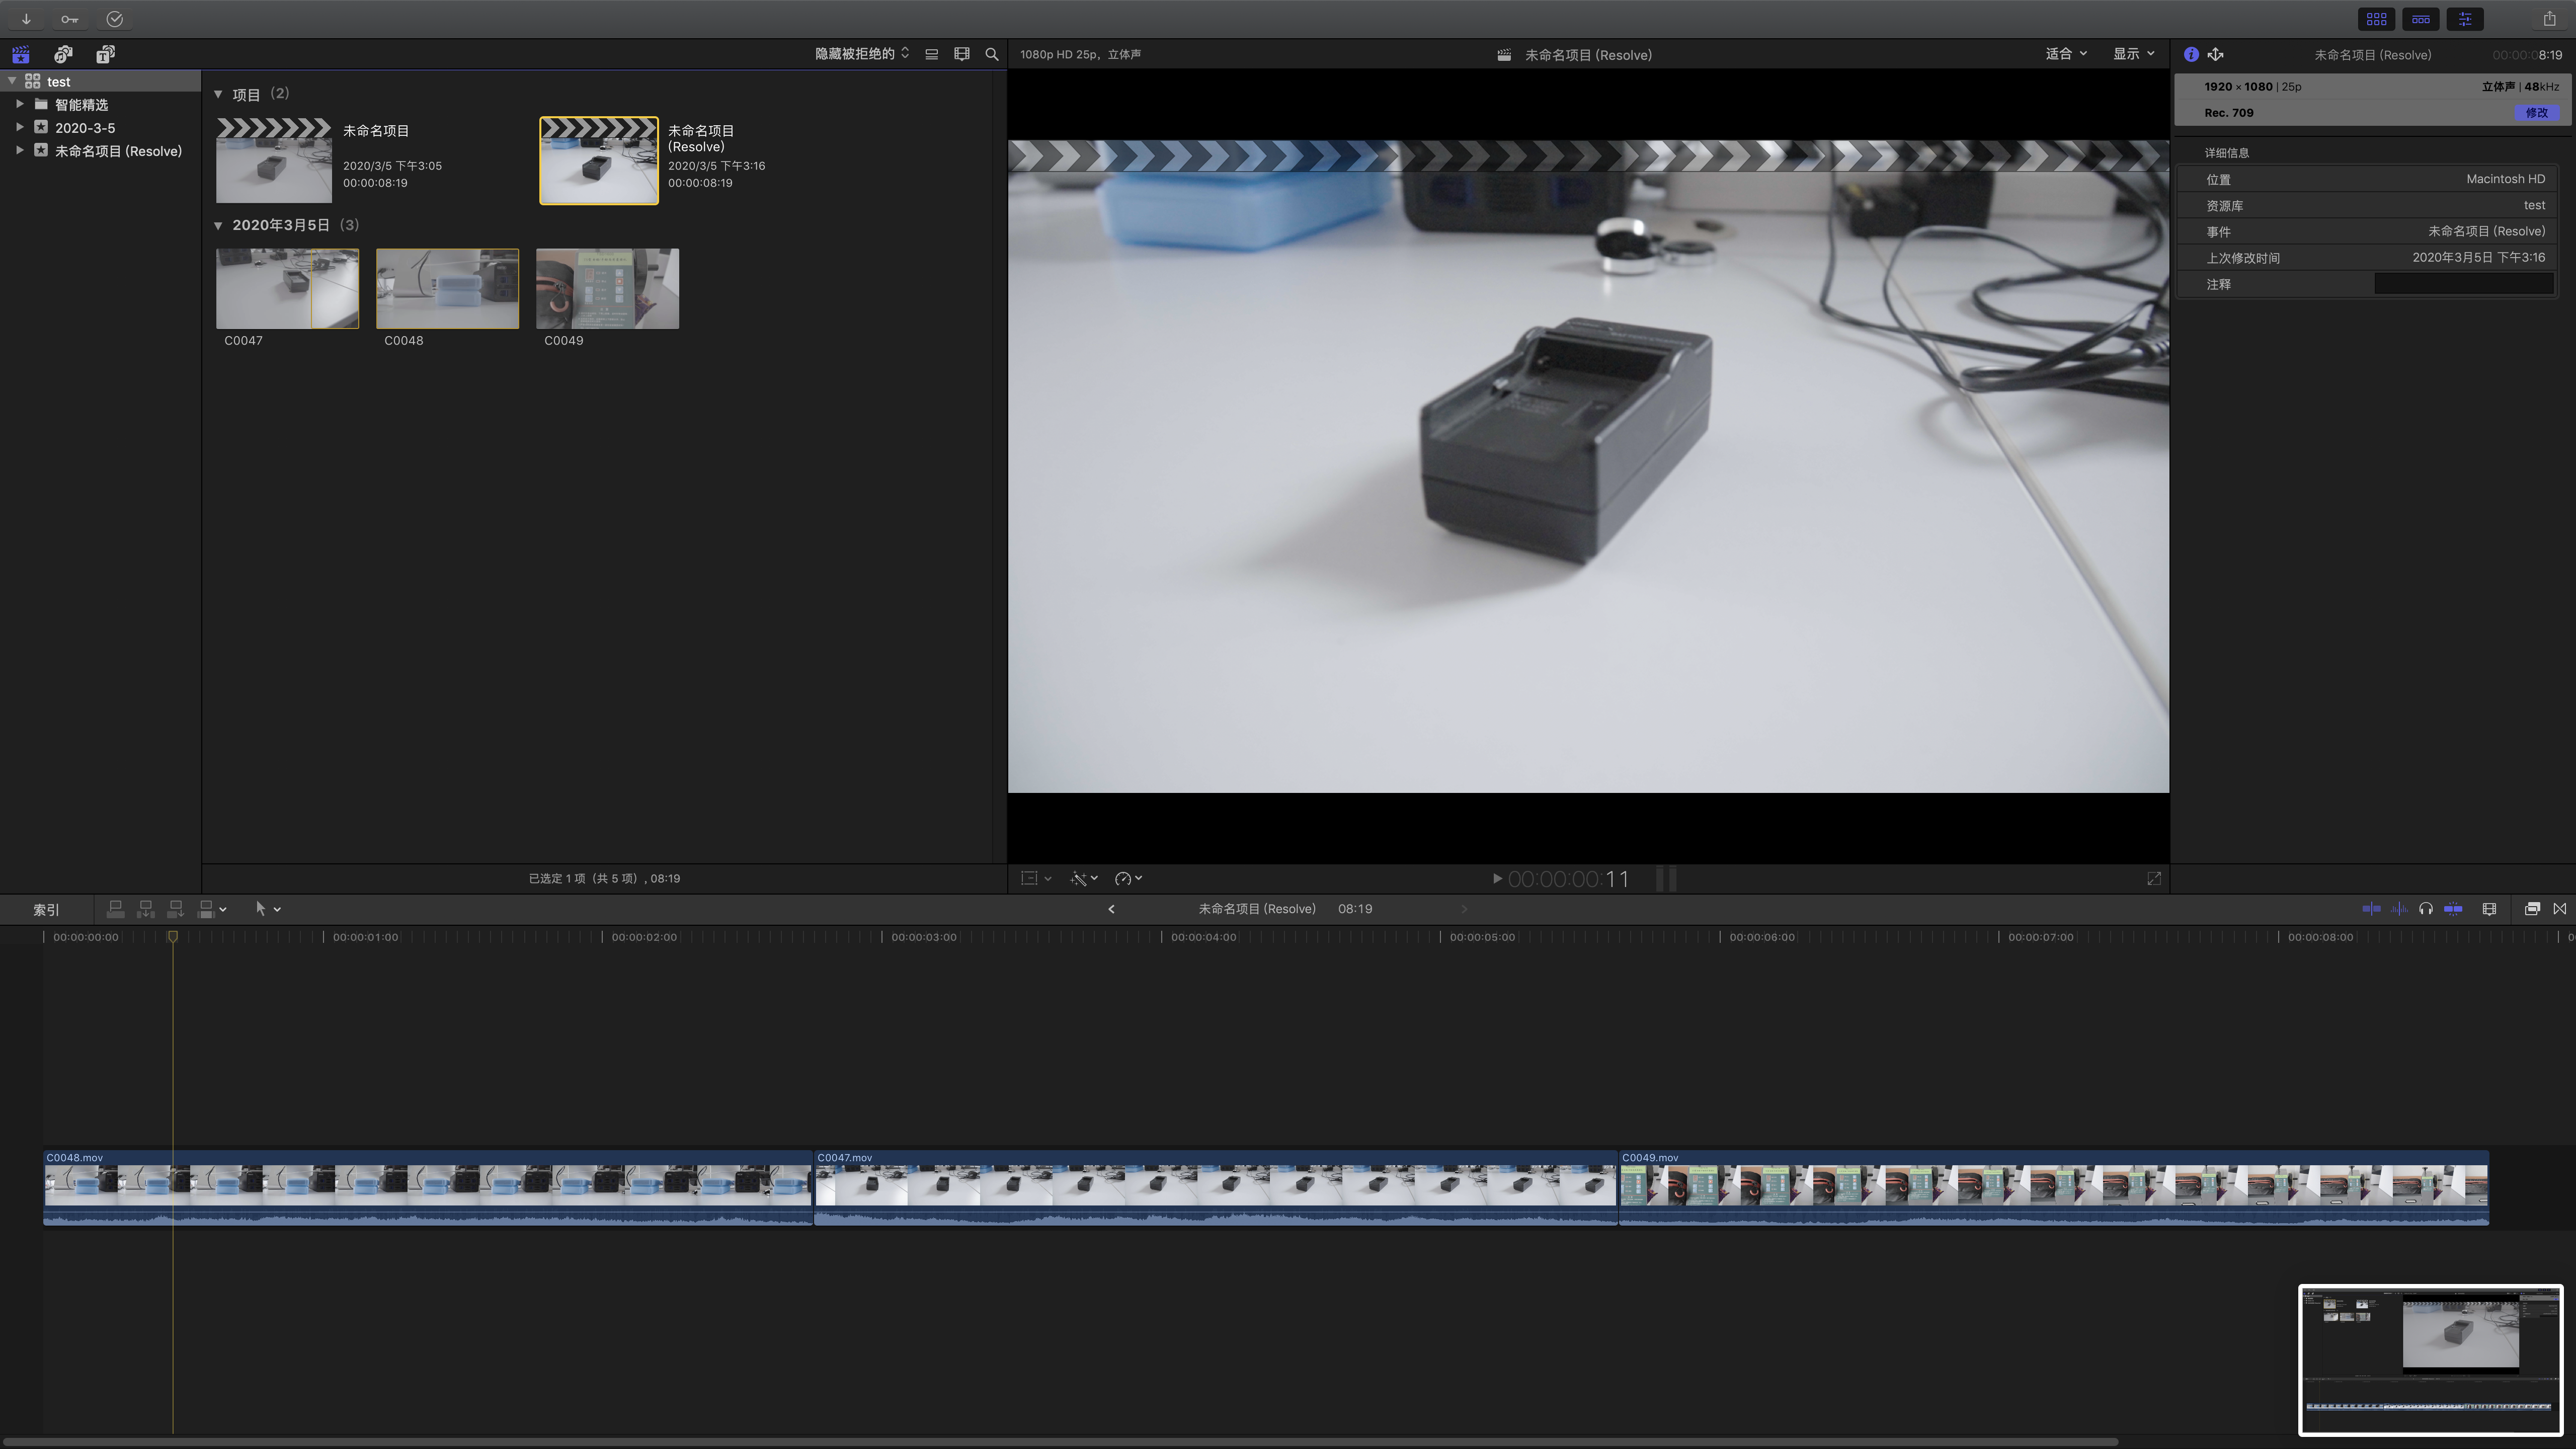Click overwrite clip edit icon
Viewport: 2576px width, 1449px height.
click(205, 909)
